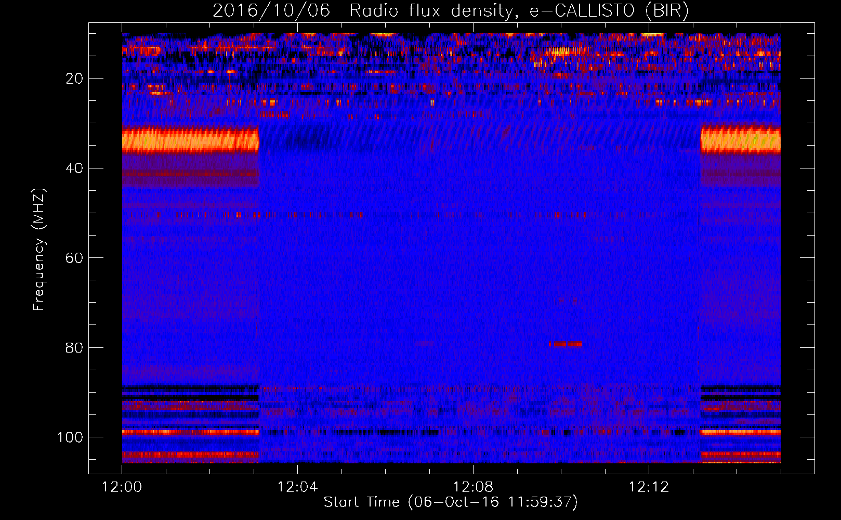Click the frequency axis label '40'

[75, 168]
